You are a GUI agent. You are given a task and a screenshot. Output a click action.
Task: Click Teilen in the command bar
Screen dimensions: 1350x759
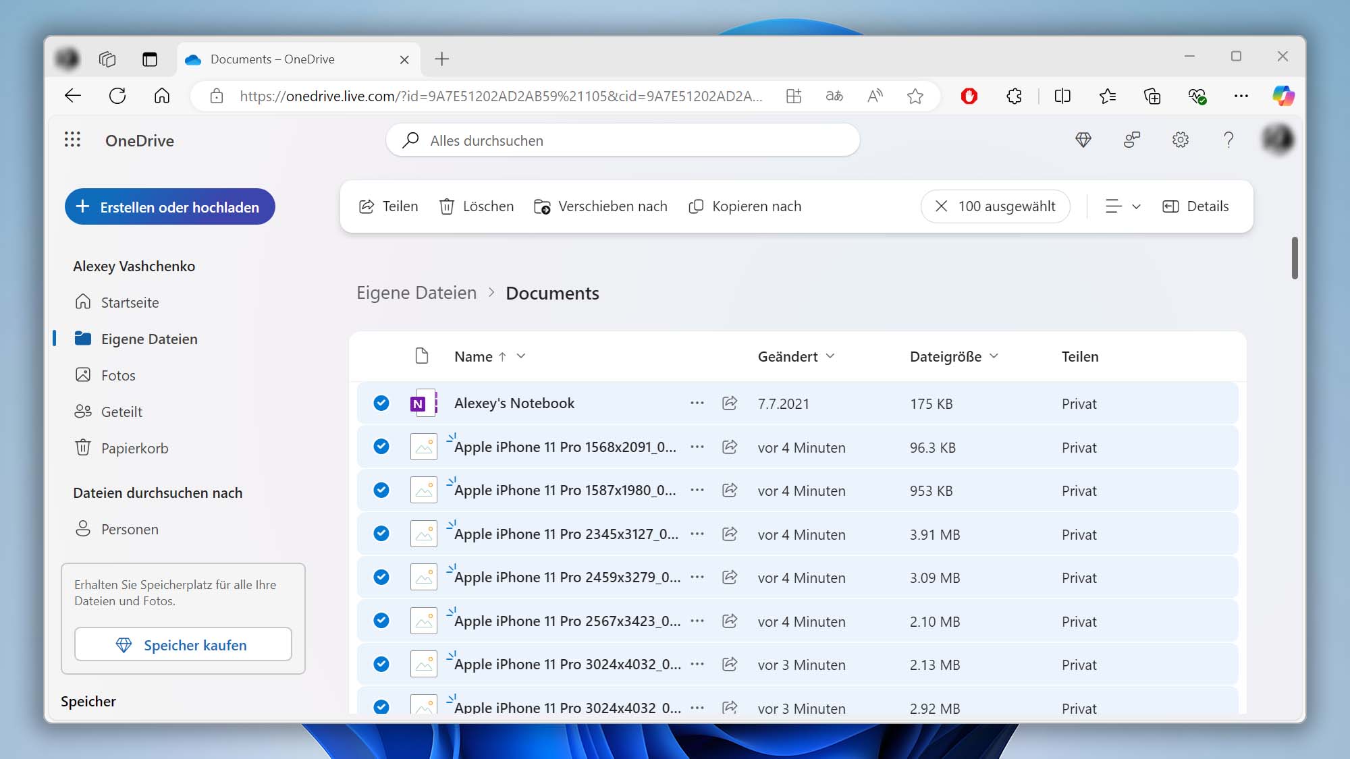coord(389,206)
